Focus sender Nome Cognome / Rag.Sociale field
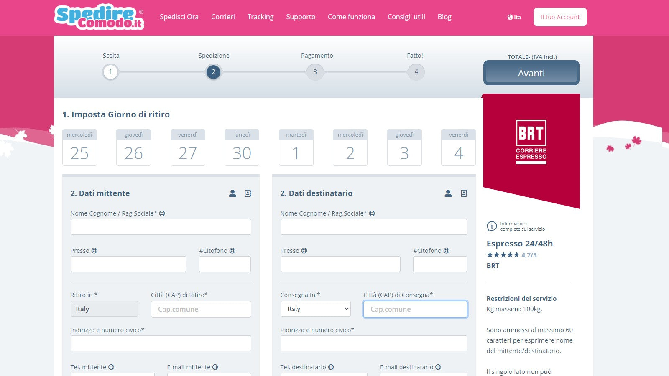This screenshot has width=669, height=376. click(161, 227)
